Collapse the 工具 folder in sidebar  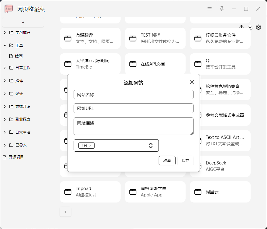pos(5,45)
